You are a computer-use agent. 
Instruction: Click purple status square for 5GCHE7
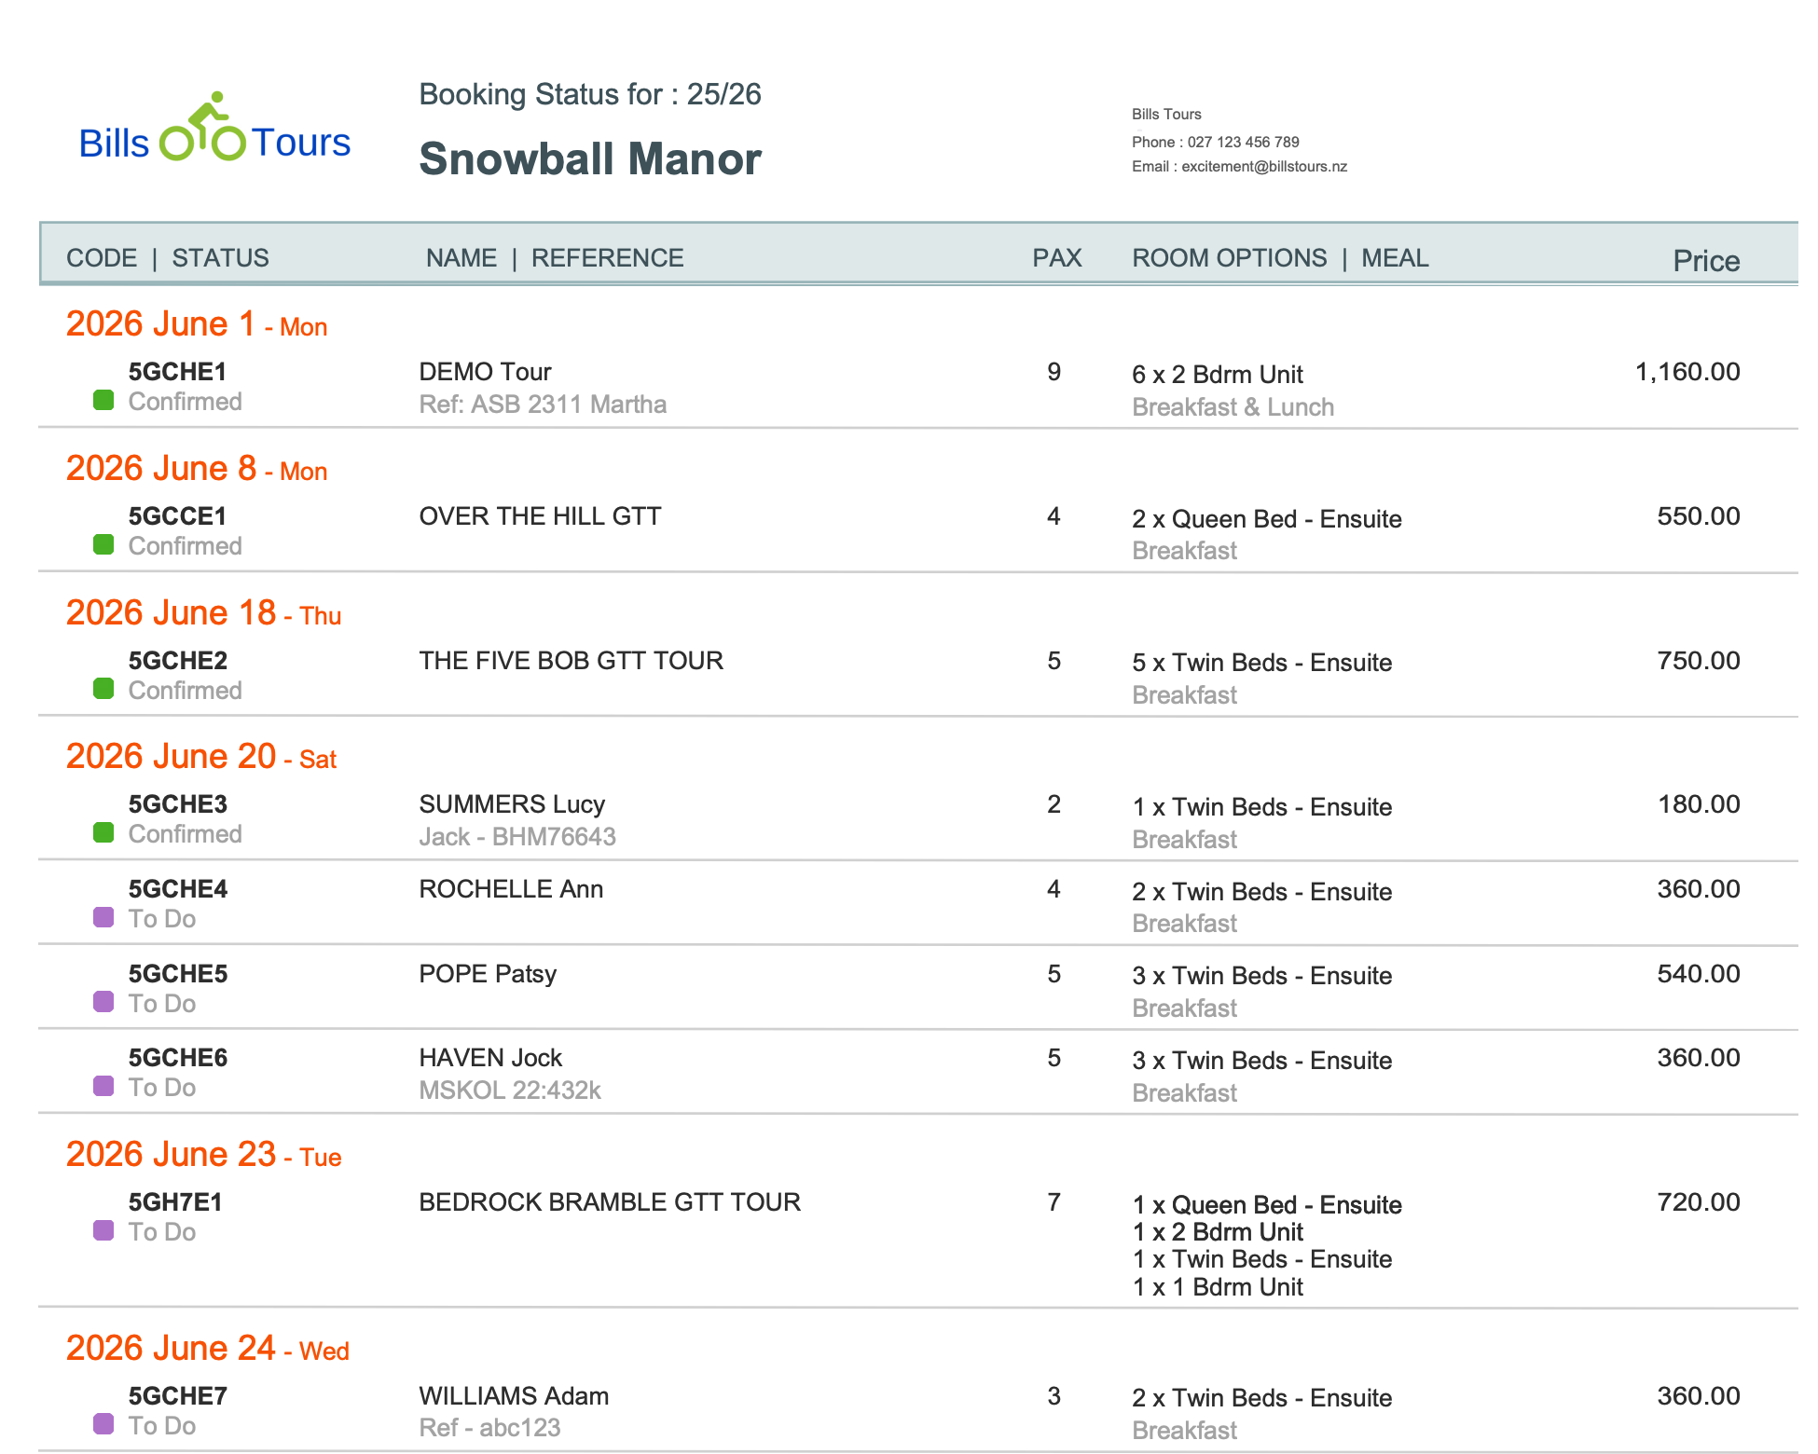coord(103,1425)
